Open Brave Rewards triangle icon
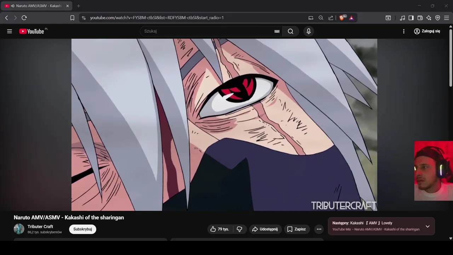The height and width of the screenshot is (255, 453). pyautogui.click(x=351, y=18)
